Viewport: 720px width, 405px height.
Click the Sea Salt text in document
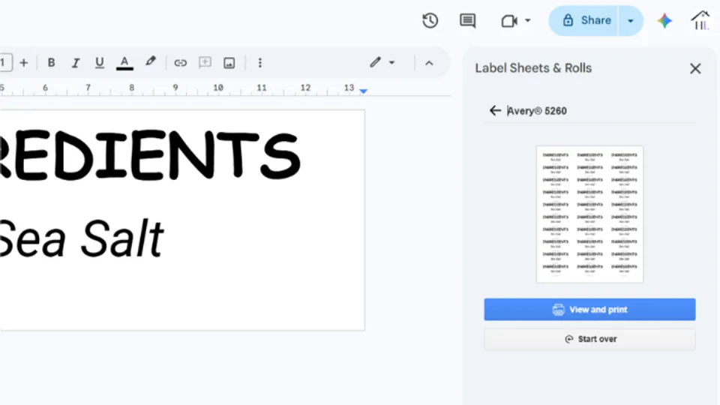pos(81,238)
